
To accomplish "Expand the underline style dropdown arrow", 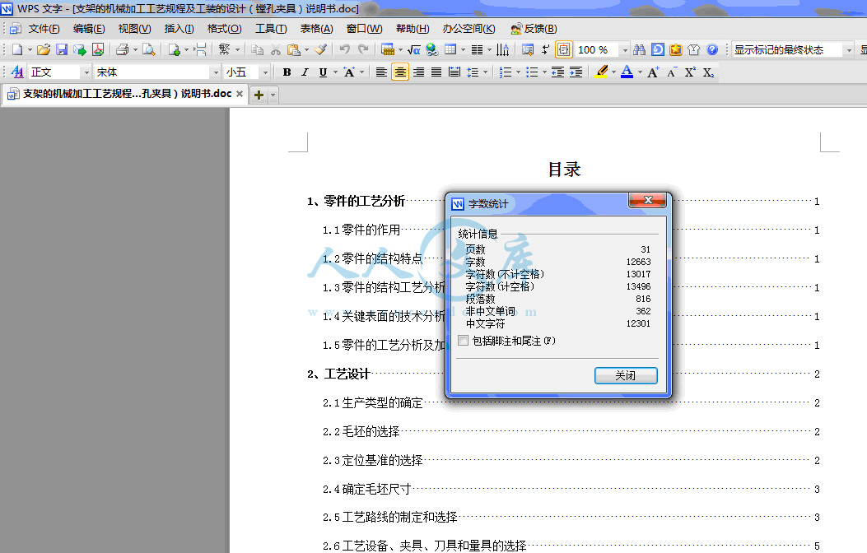I will (335, 72).
